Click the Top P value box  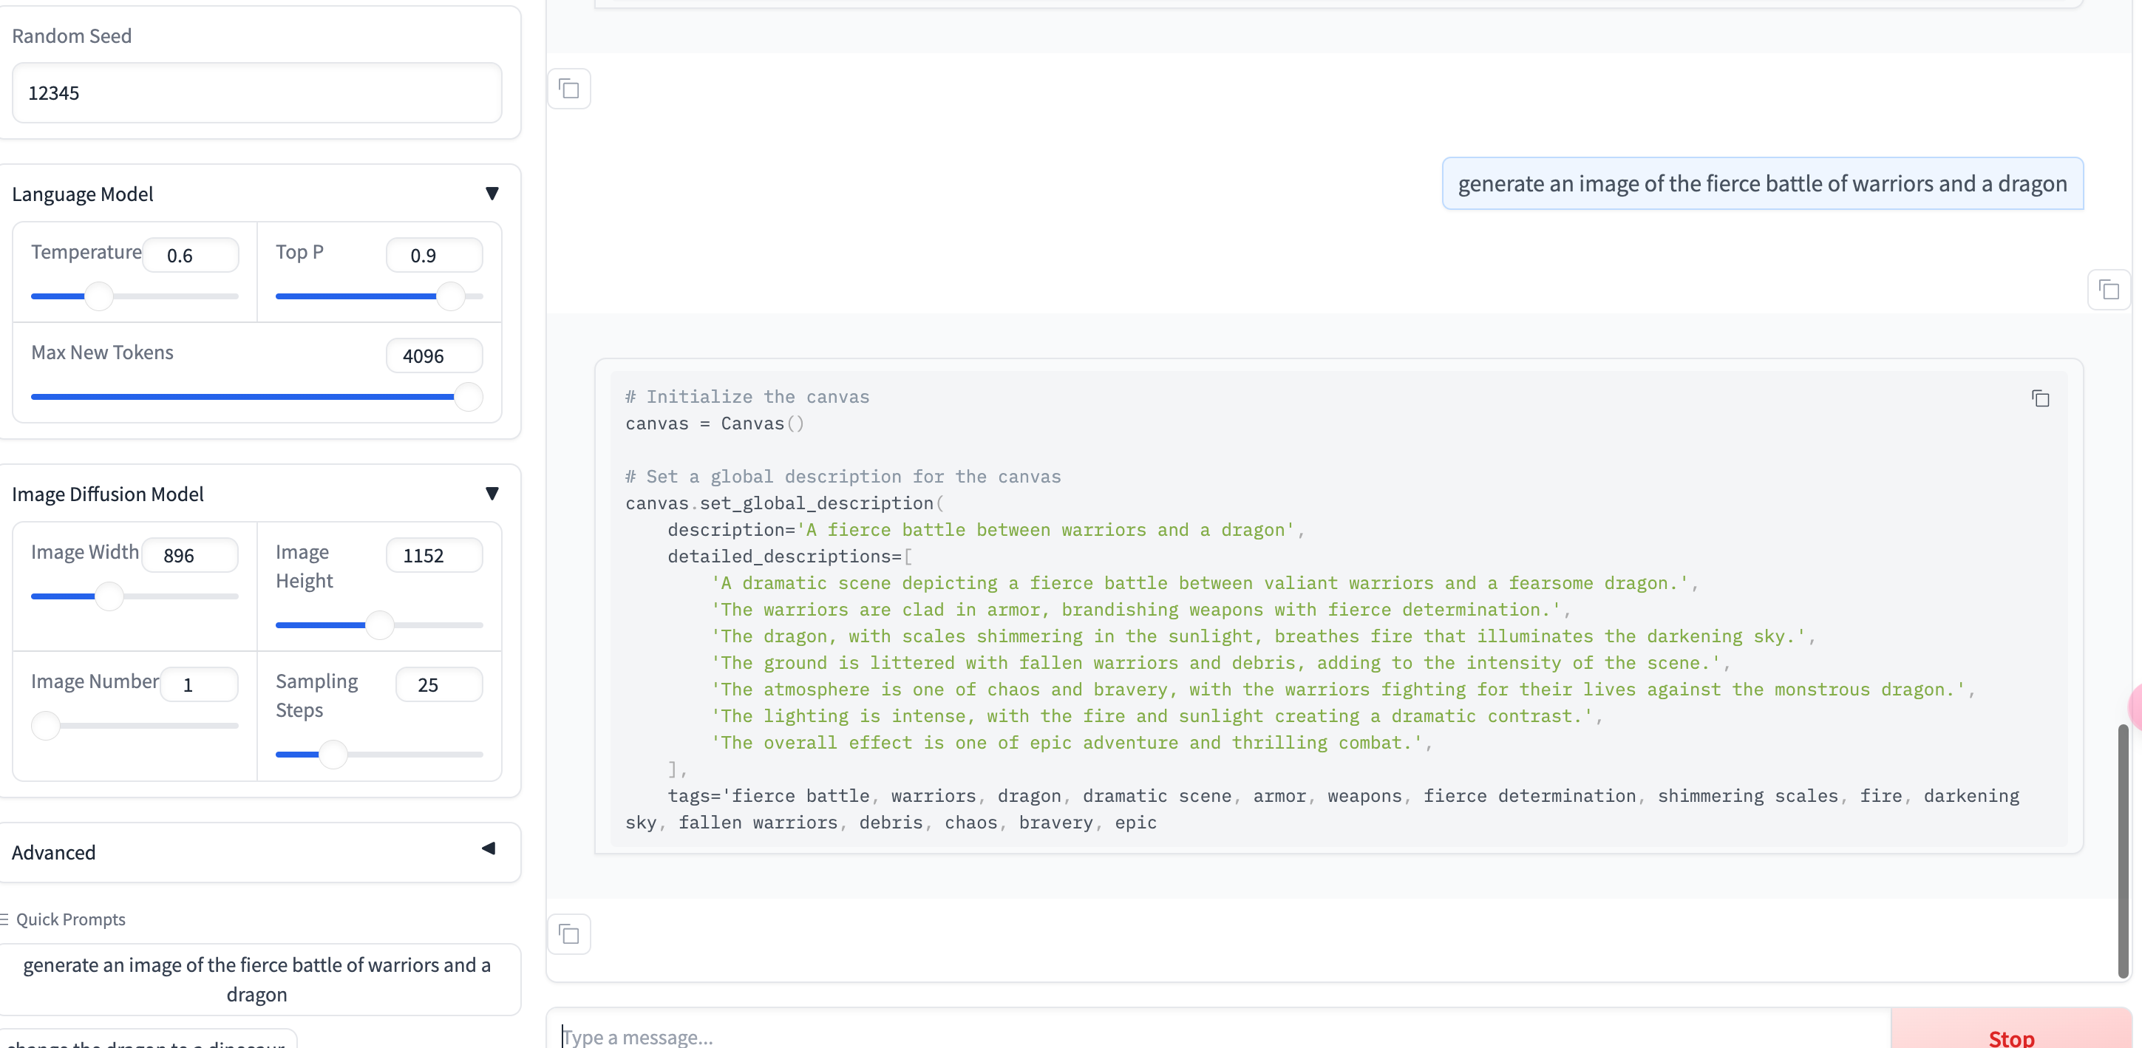coord(434,255)
